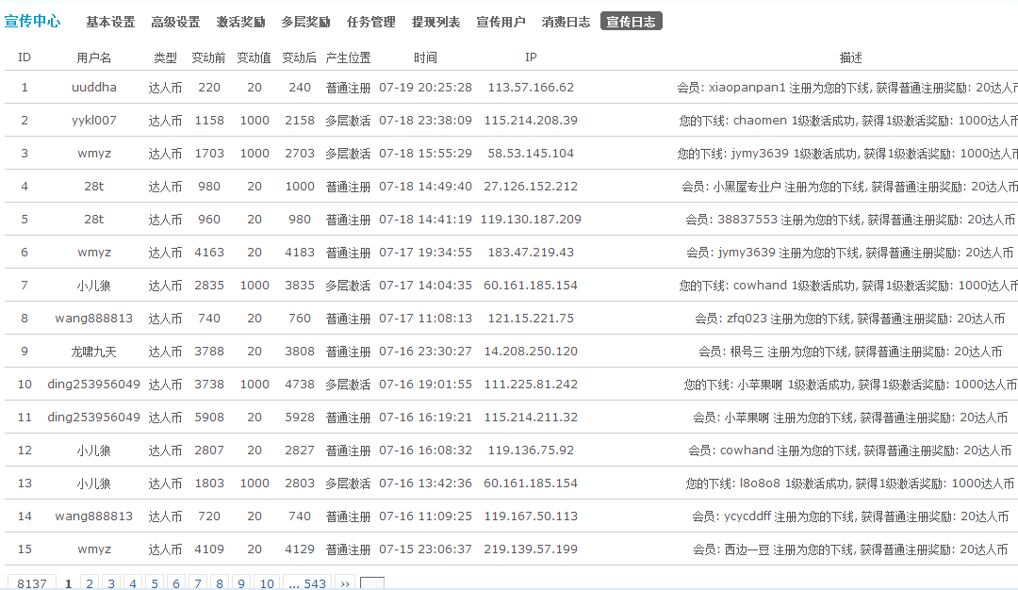Go to page 5 in the pagination

coord(154,583)
